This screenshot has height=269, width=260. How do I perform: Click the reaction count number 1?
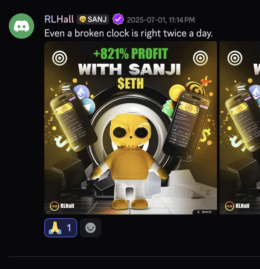69,228
